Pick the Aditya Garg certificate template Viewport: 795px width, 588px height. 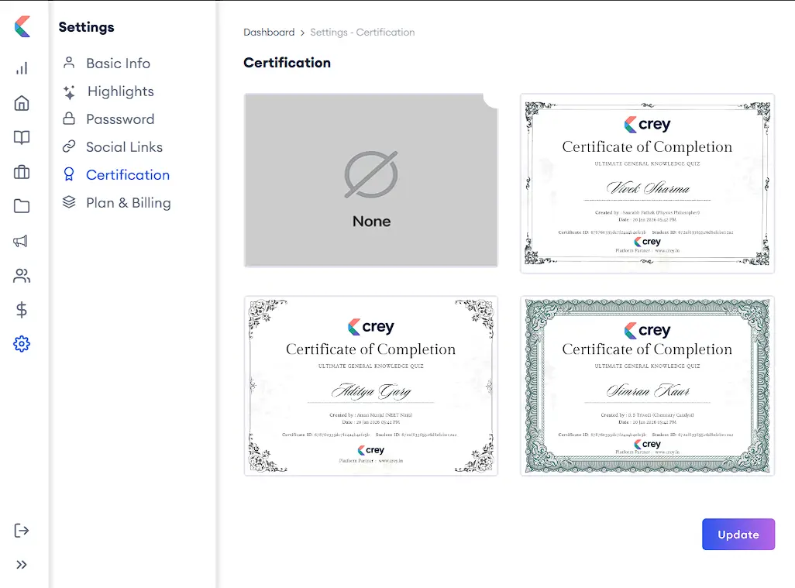click(x=371, y=386)
